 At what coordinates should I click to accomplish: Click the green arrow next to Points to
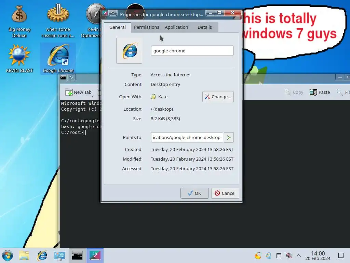tap(229, 137)
